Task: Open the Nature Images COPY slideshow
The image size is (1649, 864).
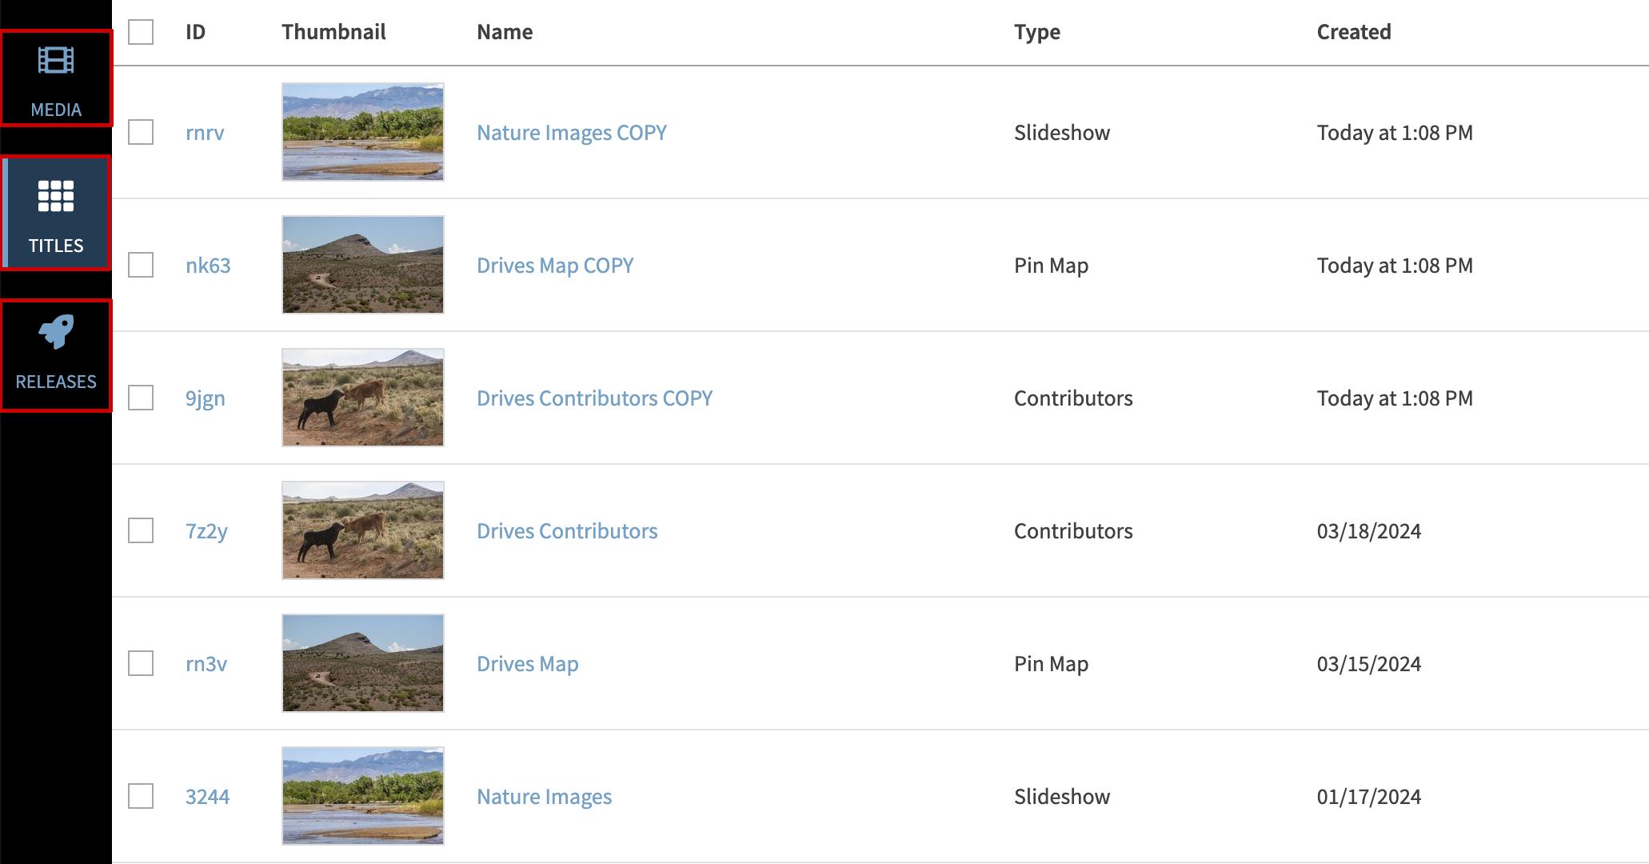Action: click(x=572, y=132)
